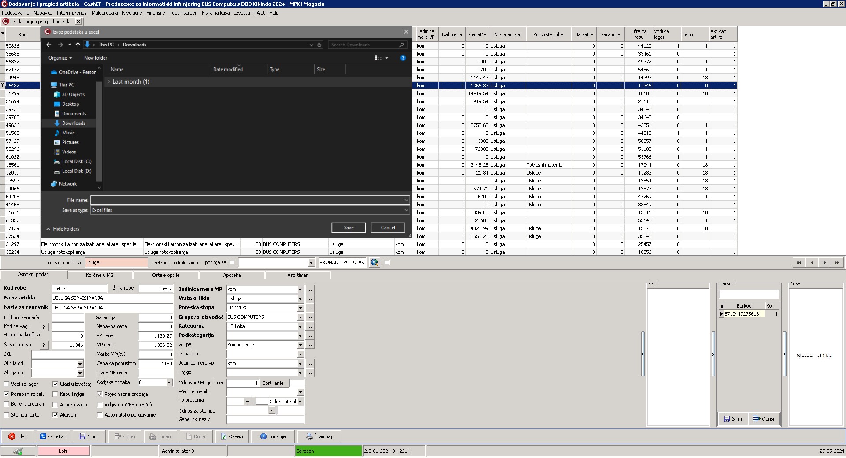Click the ellipsis button beside Podkategorija
The width and height of the screenshot is (846, 458).
(x=310, y=336)
